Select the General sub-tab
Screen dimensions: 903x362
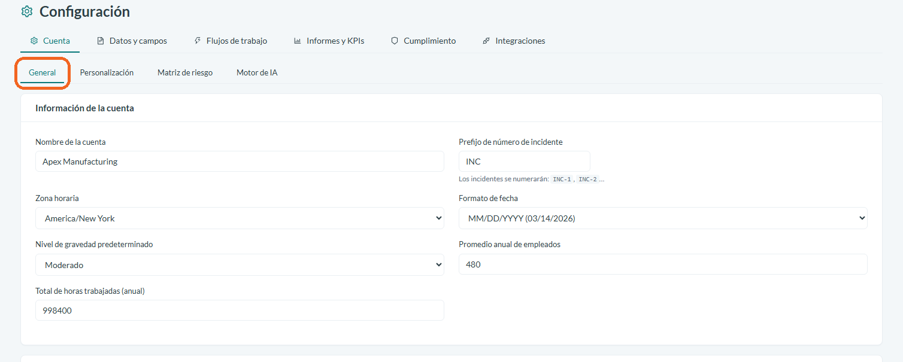43,72
